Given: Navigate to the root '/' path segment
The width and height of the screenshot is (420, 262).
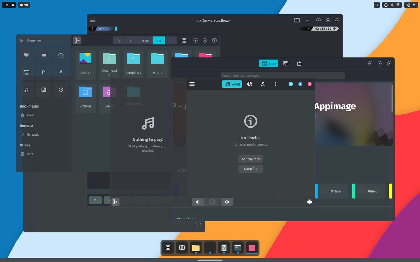Looking at the screenshot, I should [131, 41].
